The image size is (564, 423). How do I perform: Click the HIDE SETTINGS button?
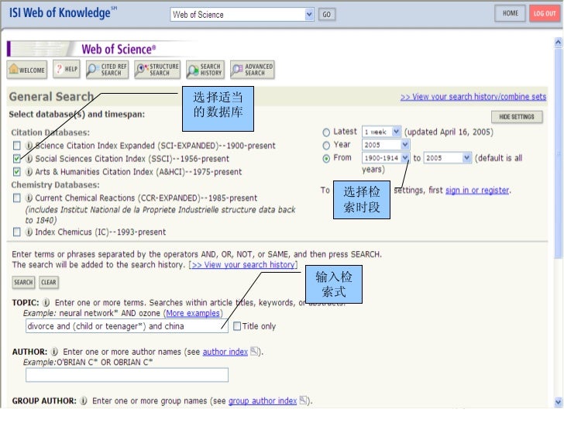pos(517,117)
